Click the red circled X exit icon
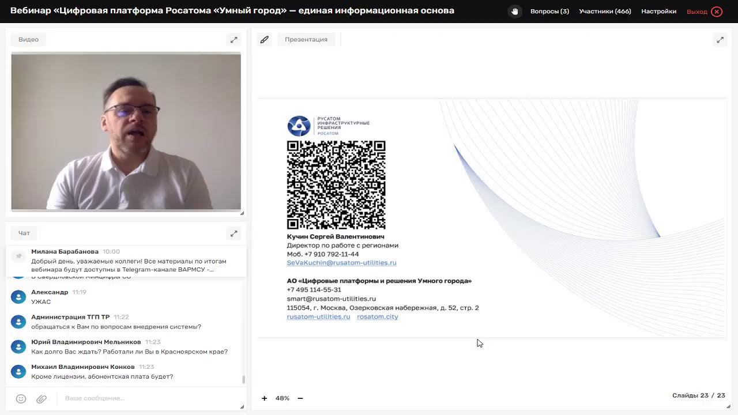Viewport: 738px width, 415px height. pyautogui.click(x=717, y=12)
